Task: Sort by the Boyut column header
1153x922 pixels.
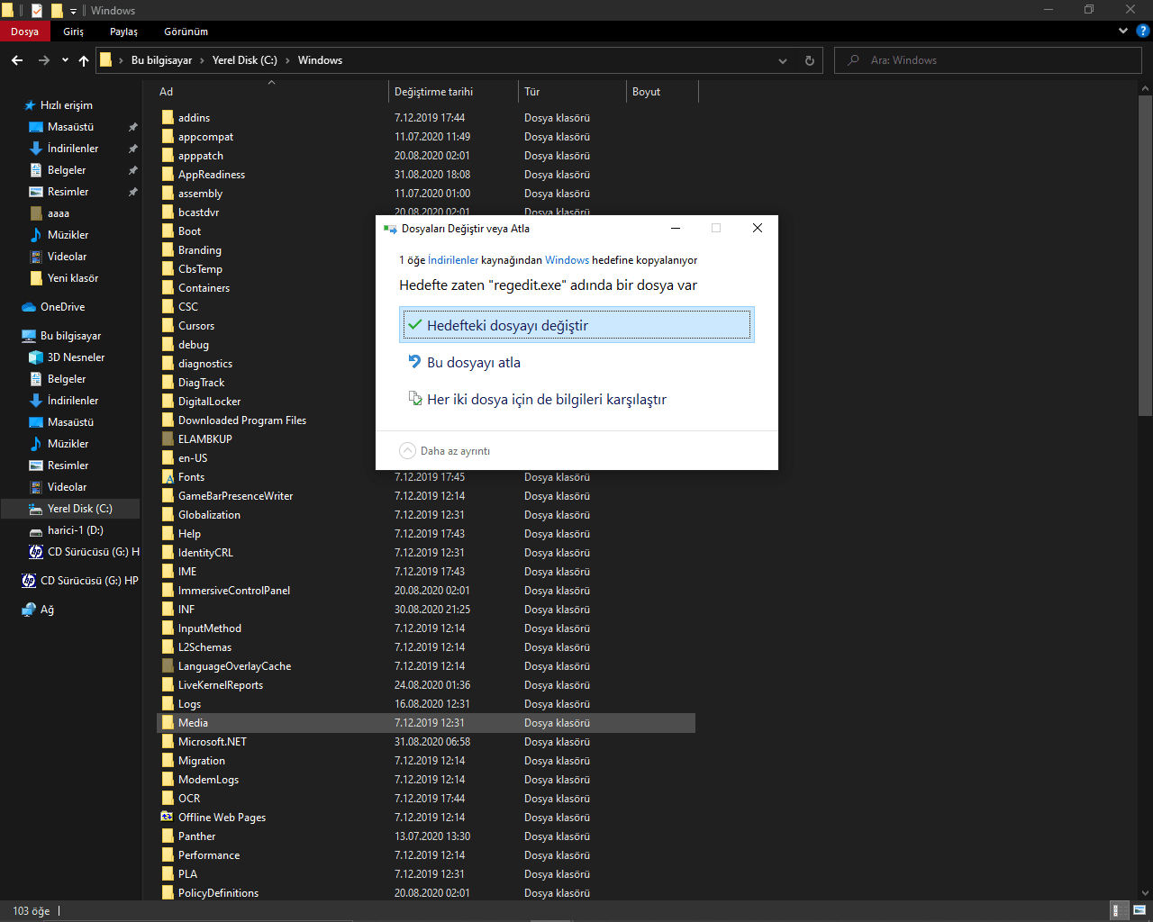Action: [x=662, y=92]
